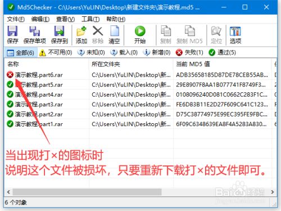Image resolution: width=281 pixels, height=211 pixels.
Task: Click the green check icon of part3.rar
Action: pyautogui.click(x=10, y=104)
